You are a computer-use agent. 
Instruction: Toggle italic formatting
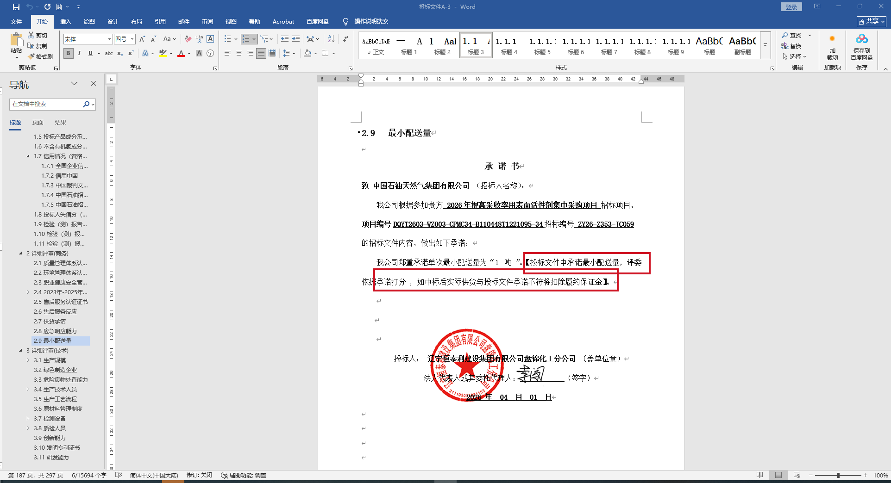[79, 53]
